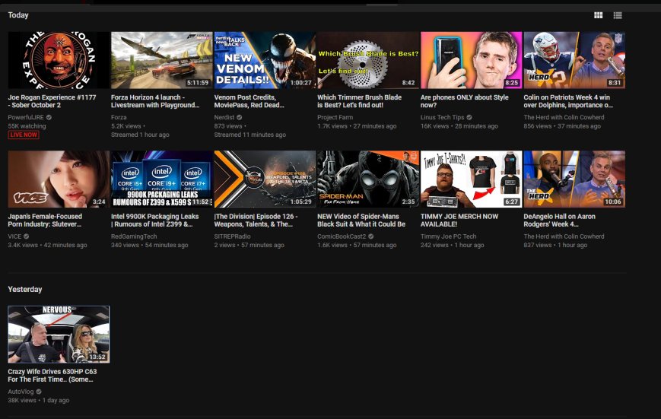Click the LIVE NOW badge
The width and height of the screenshot is (661, 419).
pos(24,135)
